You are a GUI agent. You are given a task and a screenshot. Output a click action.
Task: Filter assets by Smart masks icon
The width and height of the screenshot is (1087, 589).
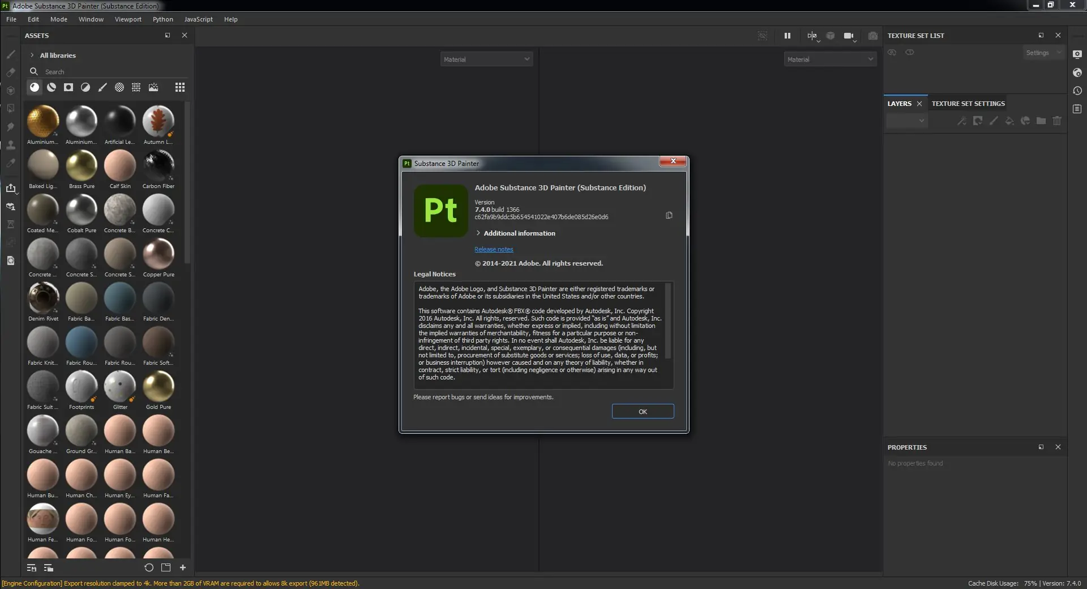69,87
